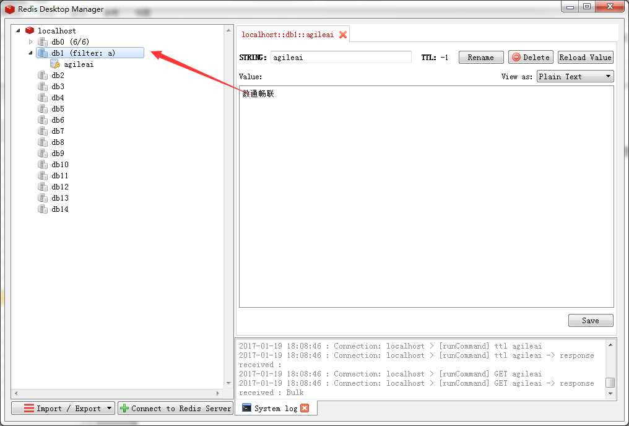Select the db5 tree row label
629x426 pixels.
pyautogui.click(x=58, y=109)
